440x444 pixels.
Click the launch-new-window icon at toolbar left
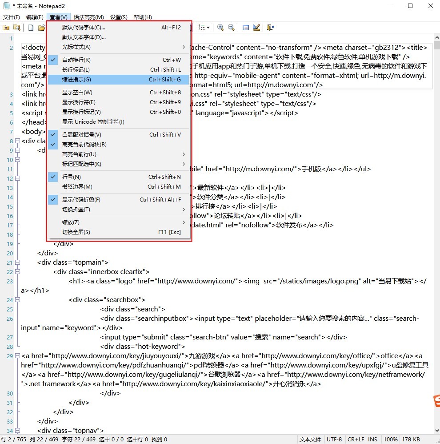click(x=6, y=27)
